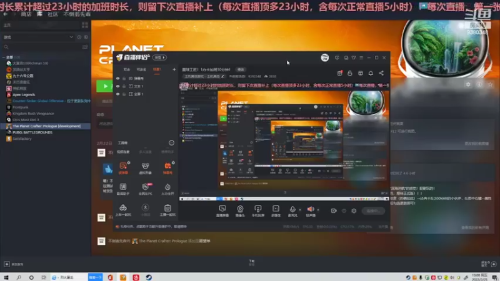Expand the microphone options arrow
The image size is (500, 281).
tap(300, 210)
